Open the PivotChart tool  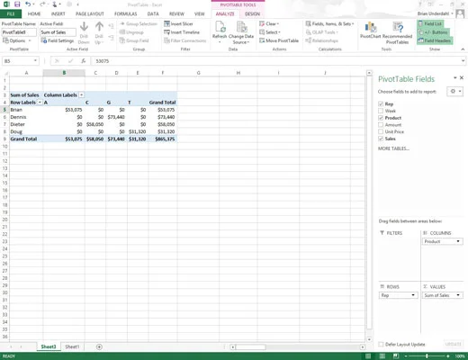tap(371, 28)
